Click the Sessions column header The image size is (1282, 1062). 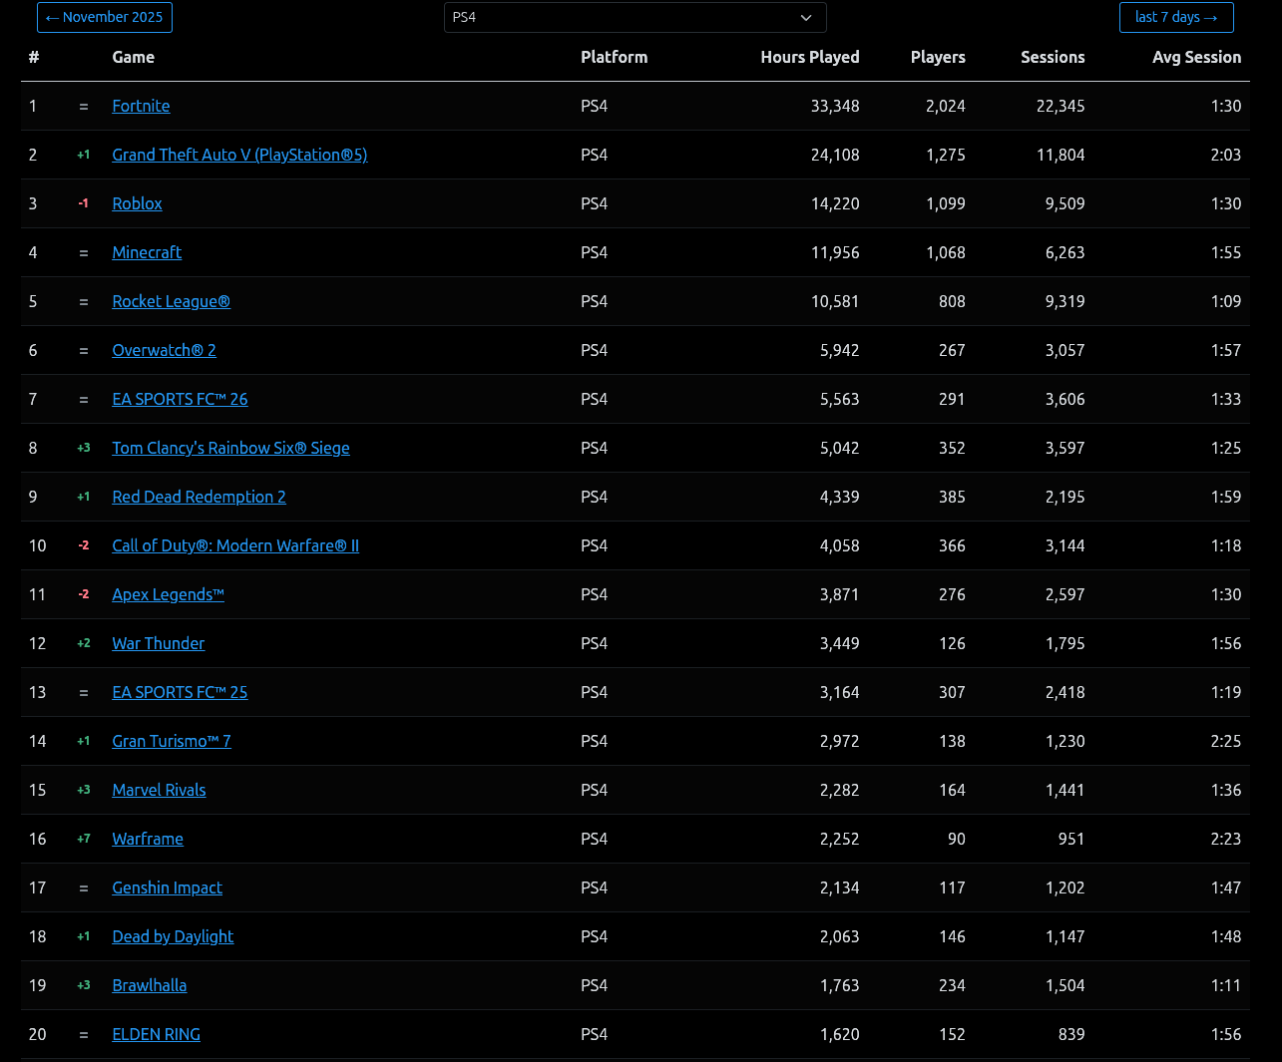click(1053, 57)
